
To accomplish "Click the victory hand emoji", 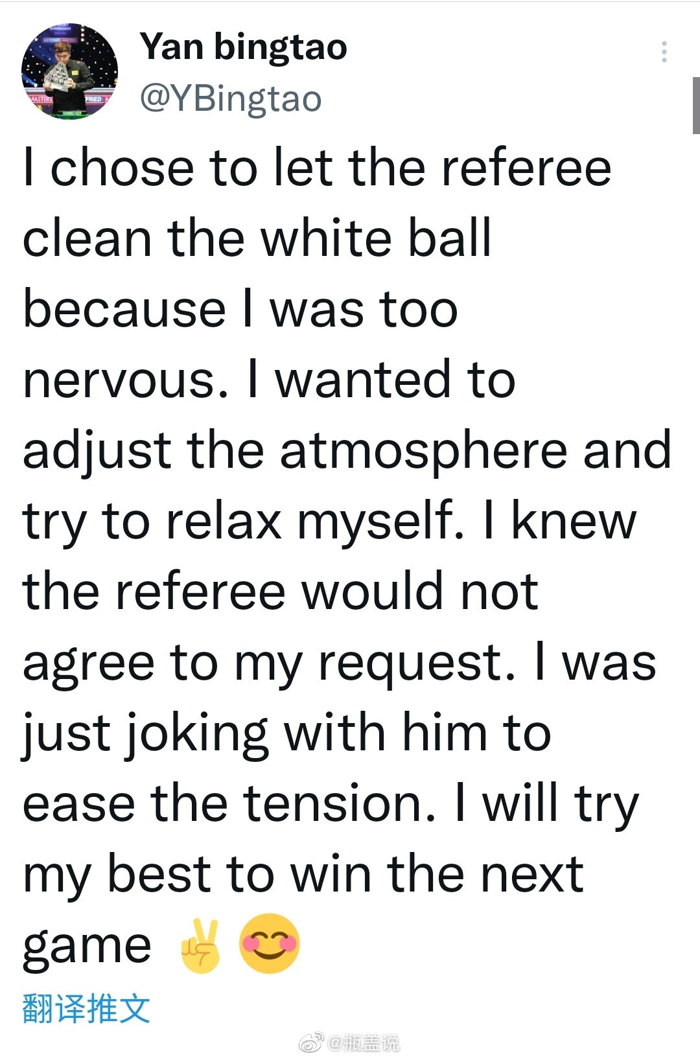I will tap(202, 945).
